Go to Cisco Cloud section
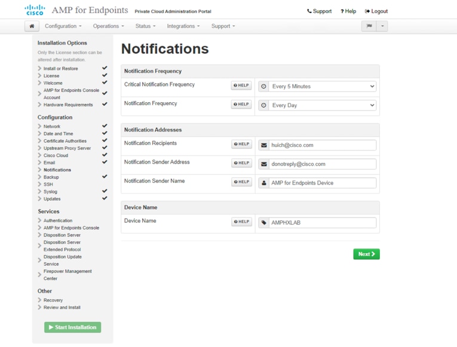 point(56,156)
